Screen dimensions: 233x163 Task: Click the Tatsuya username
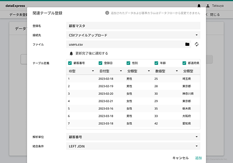point(218,6)
